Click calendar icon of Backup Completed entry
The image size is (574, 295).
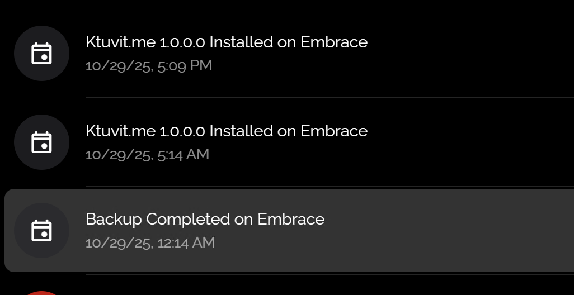point(41,231)
